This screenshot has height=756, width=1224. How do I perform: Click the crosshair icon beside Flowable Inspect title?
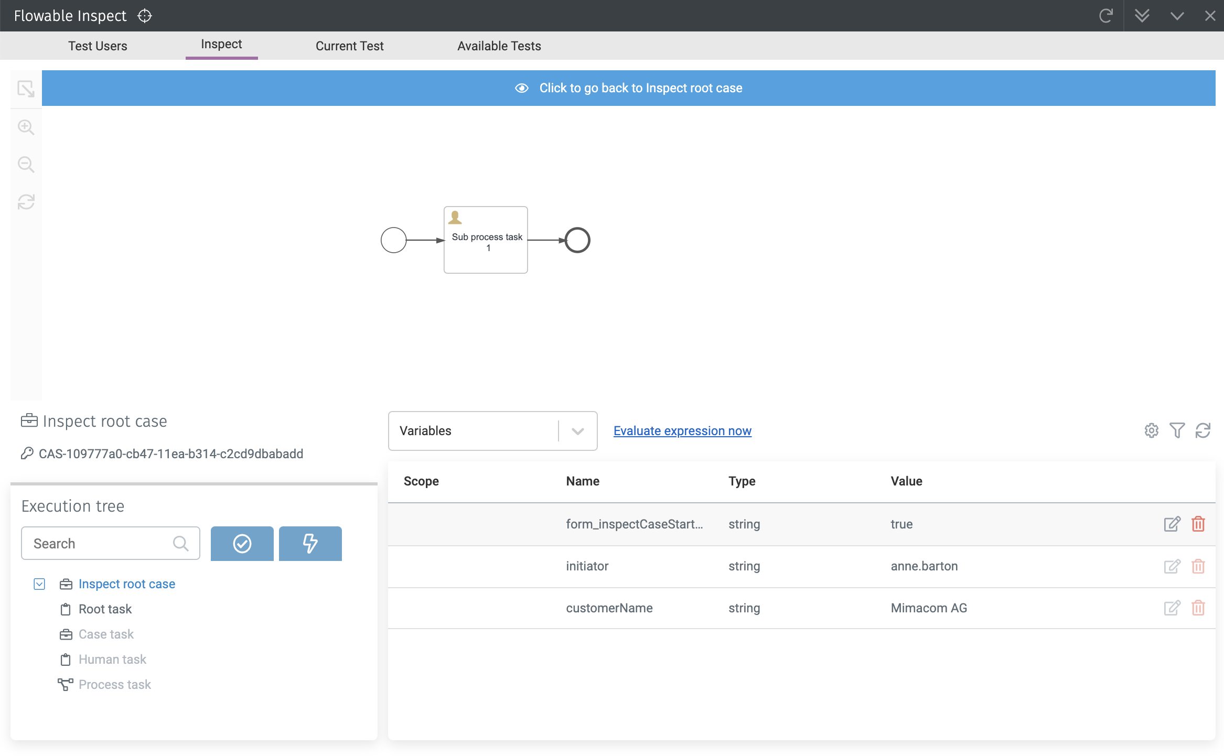pyautogui.click(x=145, y=16)
